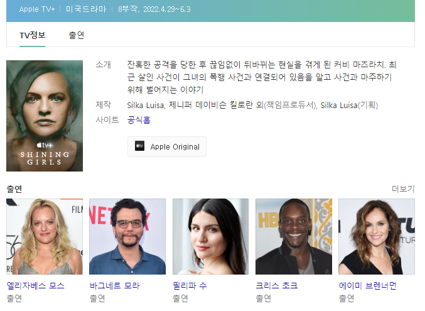The height and width of the screenshot is (311, 425).
Task: Open 에이미 브렌너먼 photo thumbnail
Action: [377, 237]
